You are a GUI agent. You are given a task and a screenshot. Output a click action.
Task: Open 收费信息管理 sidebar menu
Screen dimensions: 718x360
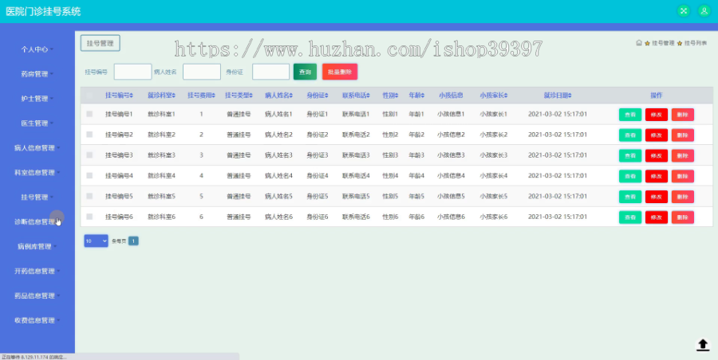pos(37,321)
